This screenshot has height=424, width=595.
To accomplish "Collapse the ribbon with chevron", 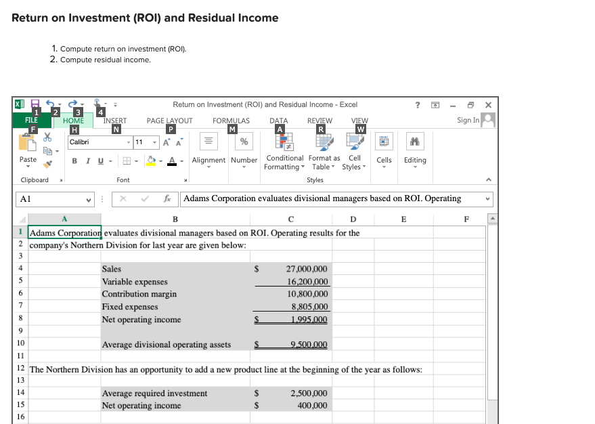I will point(489,179).
